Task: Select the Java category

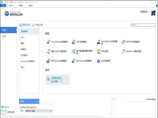Action: [x=22, y=37]
